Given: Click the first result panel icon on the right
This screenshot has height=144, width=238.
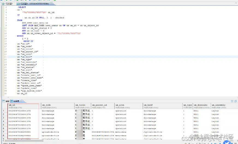Looking at the screenshot, I should click(x=232, y=101).
